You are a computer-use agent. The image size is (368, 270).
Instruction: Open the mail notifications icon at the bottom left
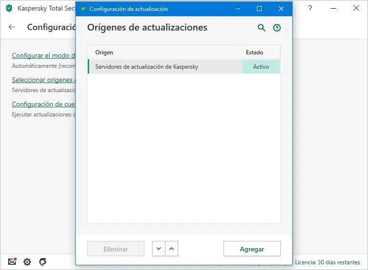tap(12, 261)
